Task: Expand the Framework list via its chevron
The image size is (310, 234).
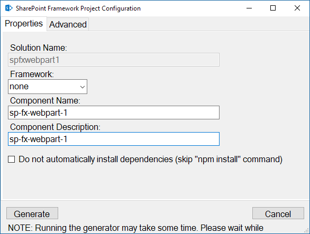Action: [x=83, y=87]
